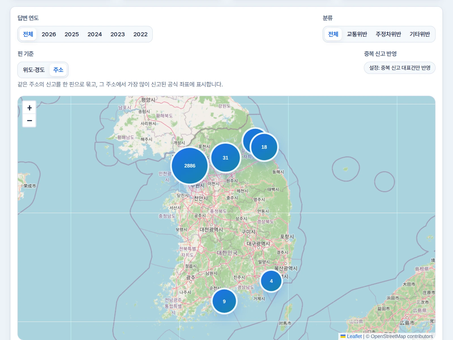Click the 안동시 label on the map
This screenshot has width=453, height=340.
point(263,211)
